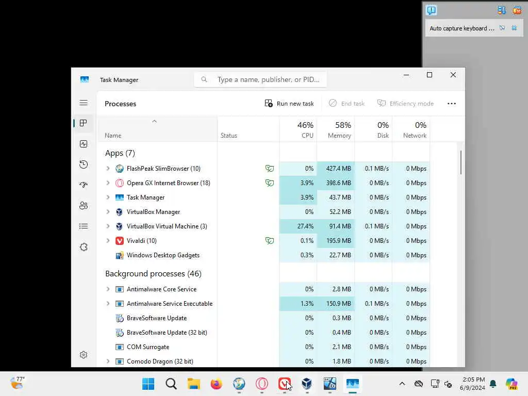The width and height of the screenshot is (528, 396).
Task: Switch to Processes page in sidebar
Action: point(84,123)
